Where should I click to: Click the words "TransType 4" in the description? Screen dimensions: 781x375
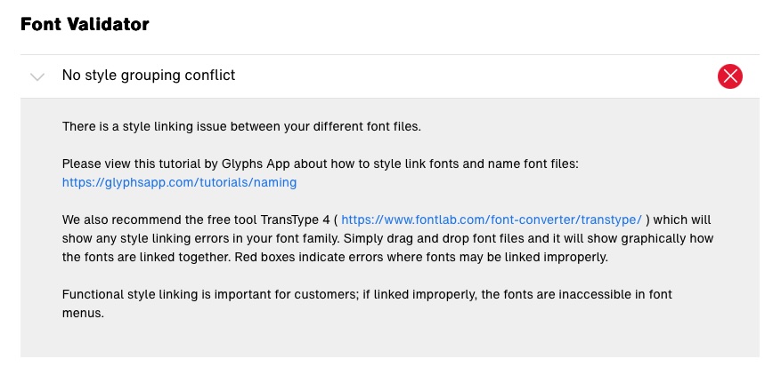[296, 219]
